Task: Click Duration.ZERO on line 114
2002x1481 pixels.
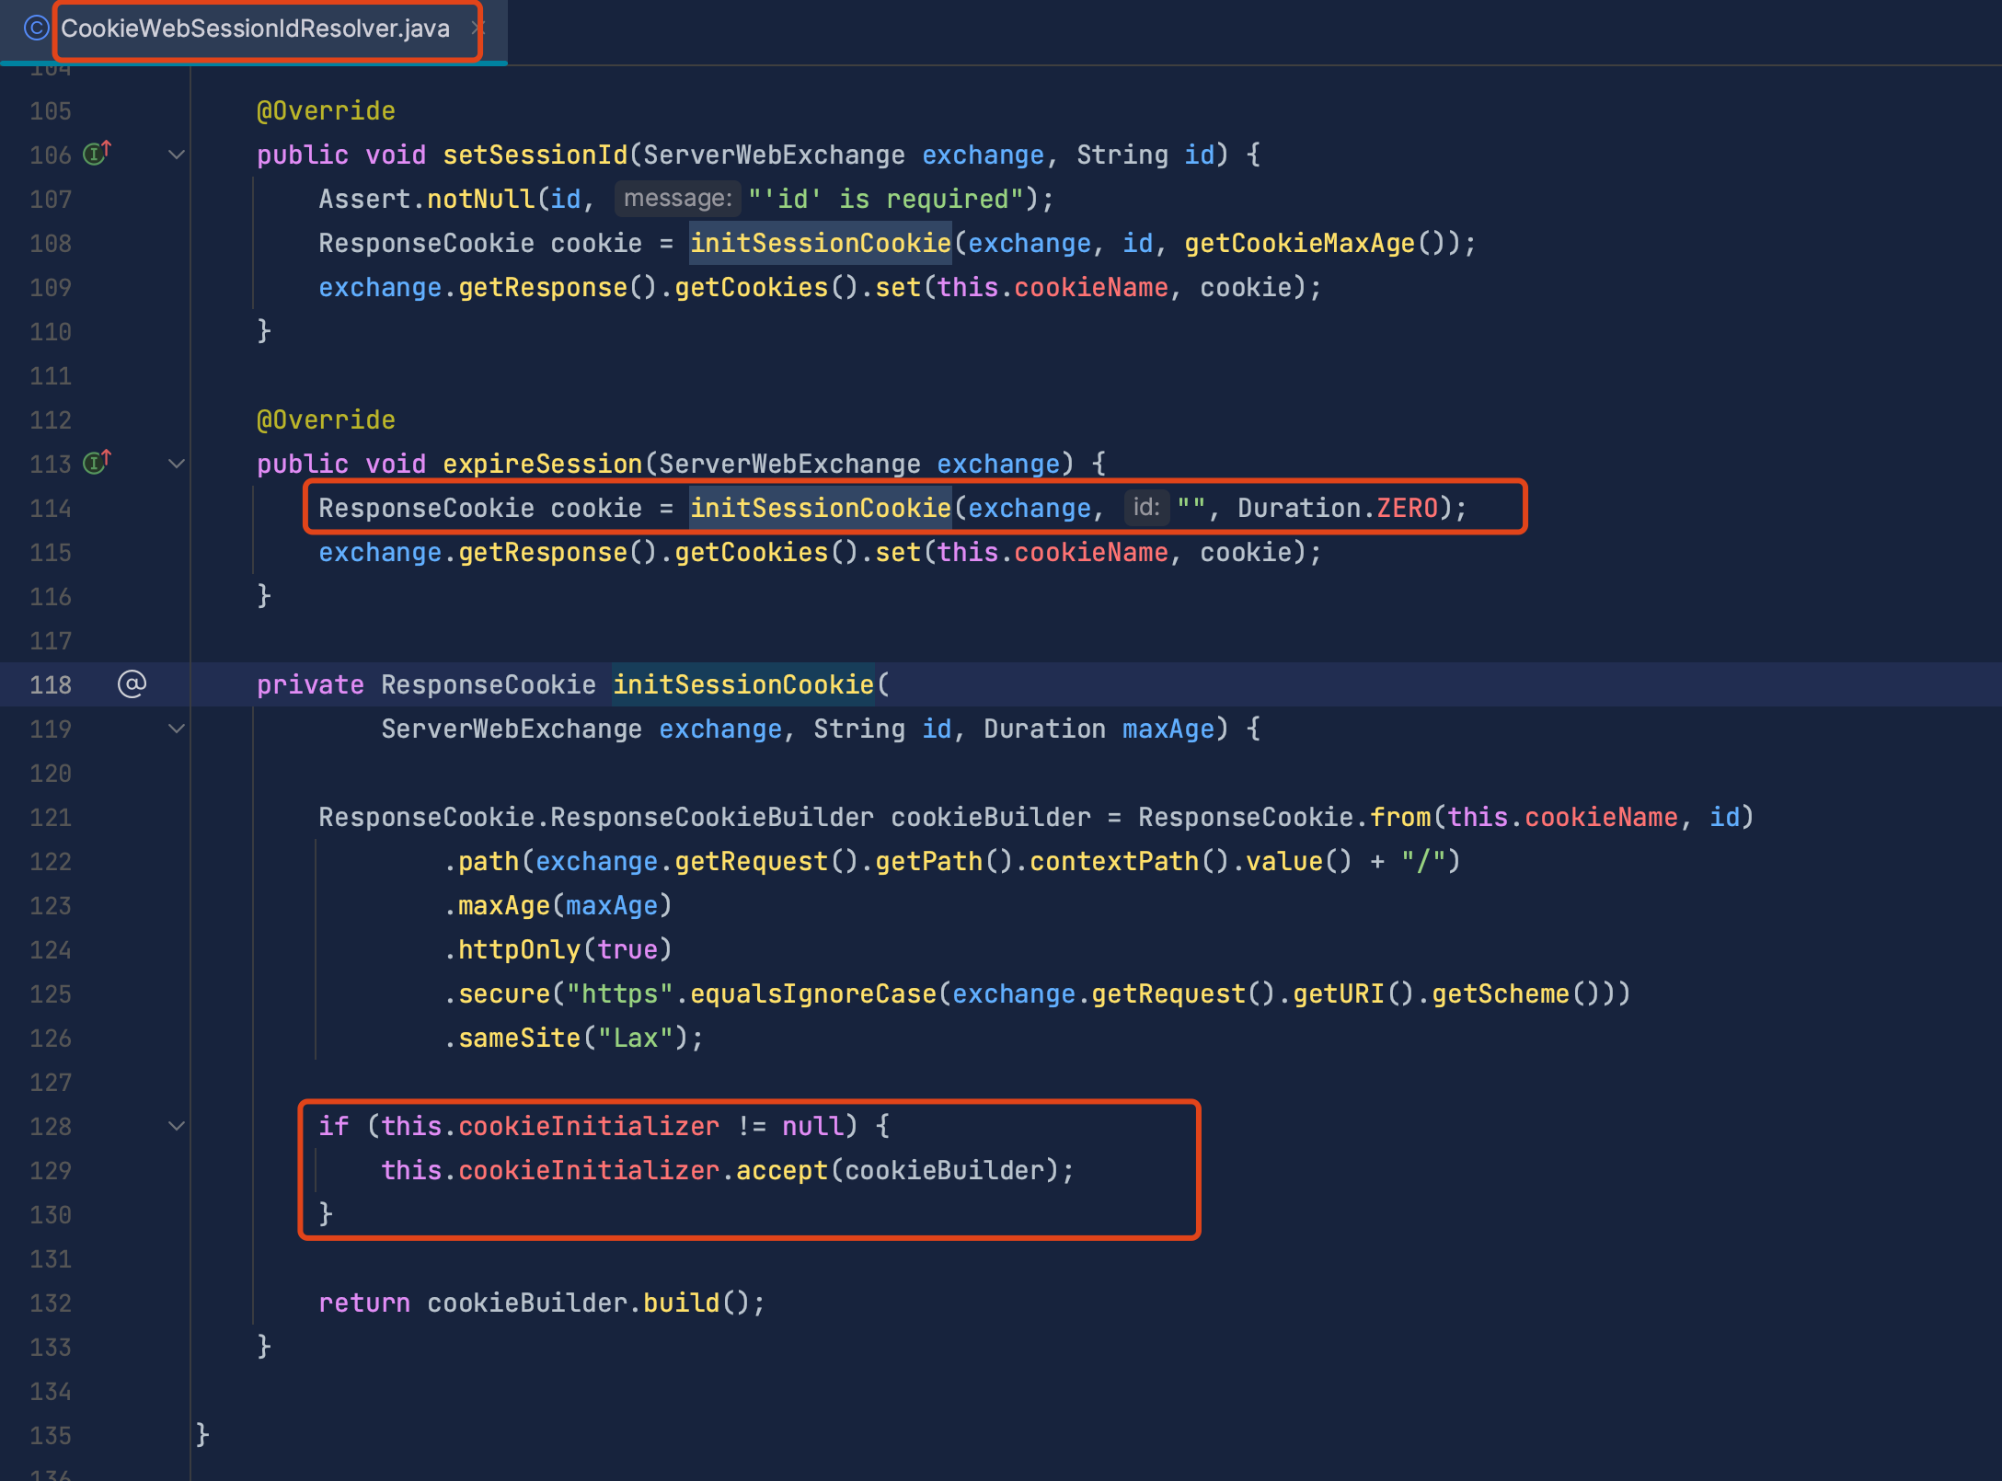Action: [1338, 508]
